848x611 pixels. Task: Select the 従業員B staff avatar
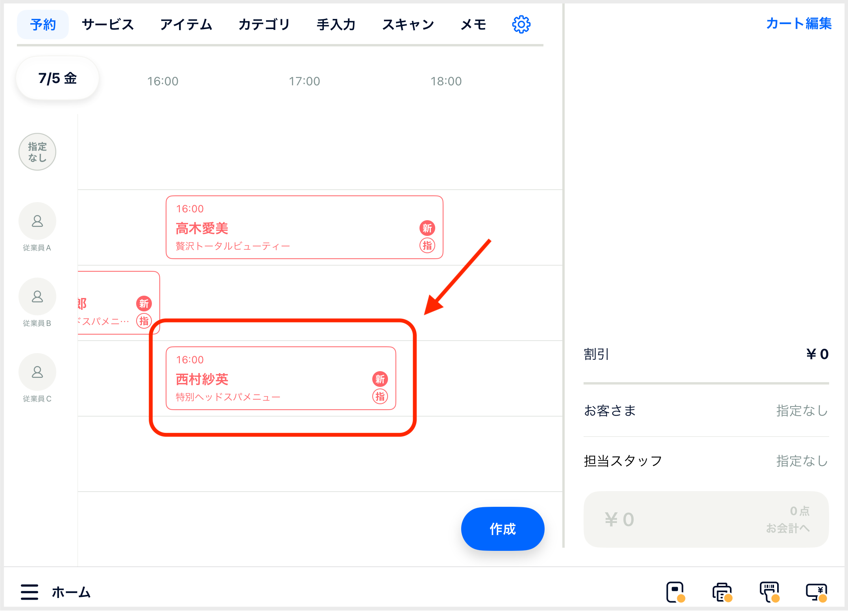37,296
